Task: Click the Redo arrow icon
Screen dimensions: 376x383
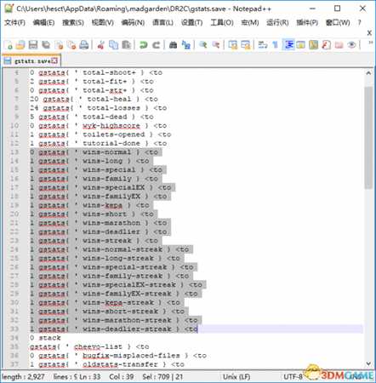Action: pyautogui.click(x=157, y=44)
